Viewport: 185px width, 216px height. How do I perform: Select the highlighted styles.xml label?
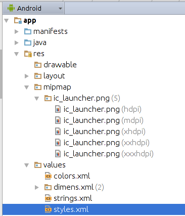[x=71, y=209]
